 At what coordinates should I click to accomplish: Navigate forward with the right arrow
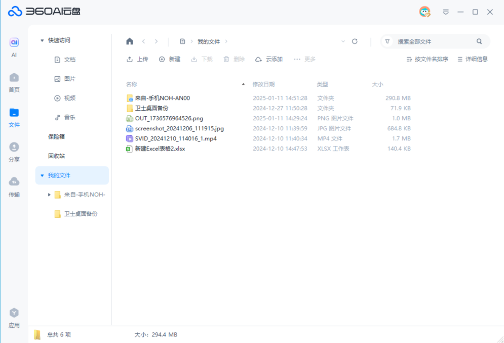coord(156,41)
